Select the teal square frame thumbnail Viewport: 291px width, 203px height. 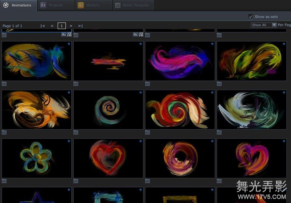tap(108, 195)
